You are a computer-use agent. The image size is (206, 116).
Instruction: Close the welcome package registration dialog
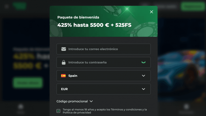(151, 12)
